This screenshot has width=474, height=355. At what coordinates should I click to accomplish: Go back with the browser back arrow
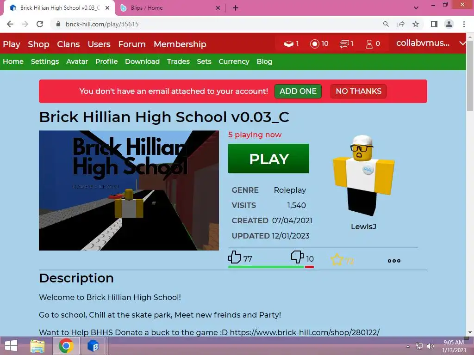[x=10, y=24]
